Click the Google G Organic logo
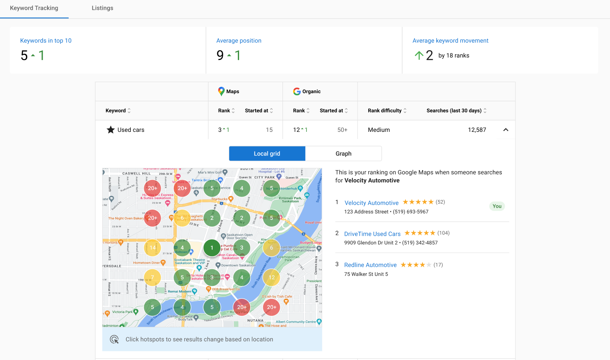This screenshot has width=610, height=360. coord(297,92)
